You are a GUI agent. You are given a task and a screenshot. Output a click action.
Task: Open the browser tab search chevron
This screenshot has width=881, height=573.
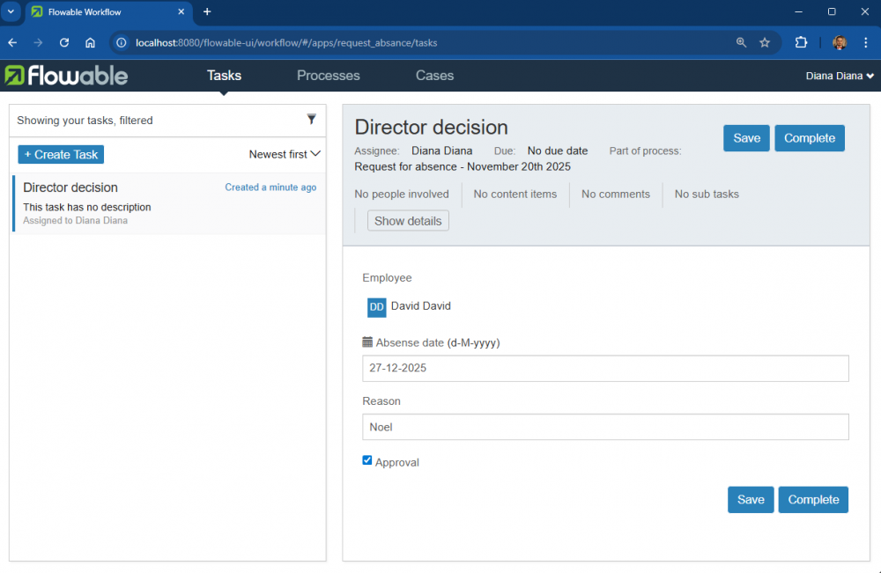click(x=11, y=12)
